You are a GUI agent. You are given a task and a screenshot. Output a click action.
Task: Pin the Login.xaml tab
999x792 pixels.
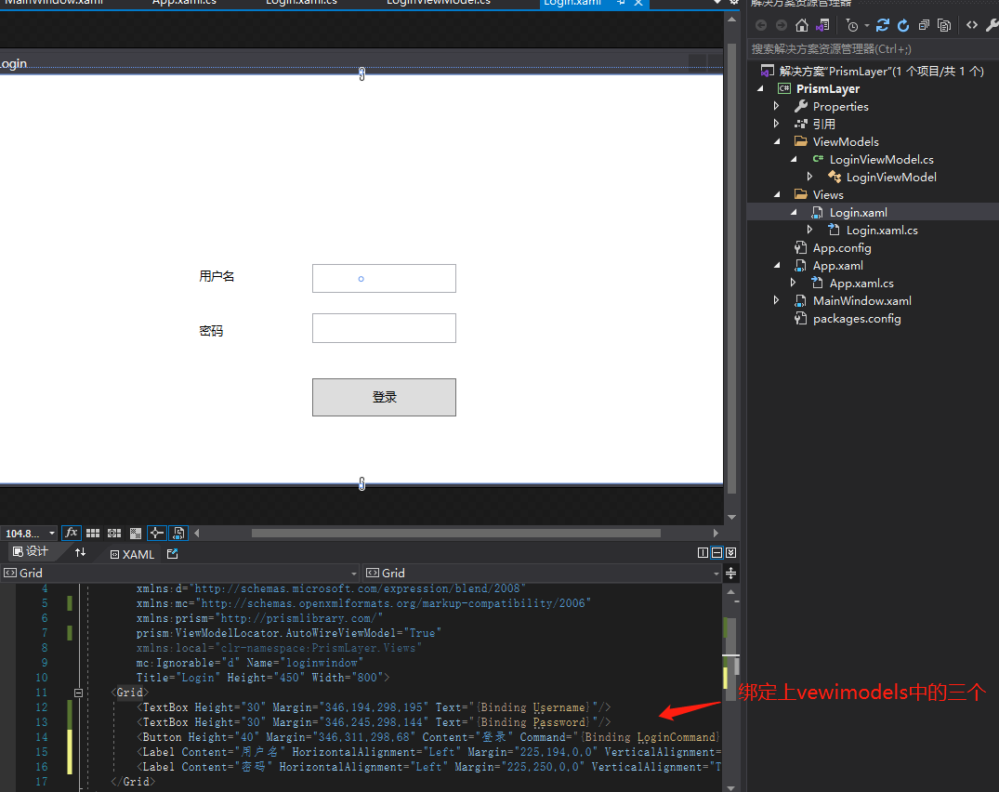(621, 3)
